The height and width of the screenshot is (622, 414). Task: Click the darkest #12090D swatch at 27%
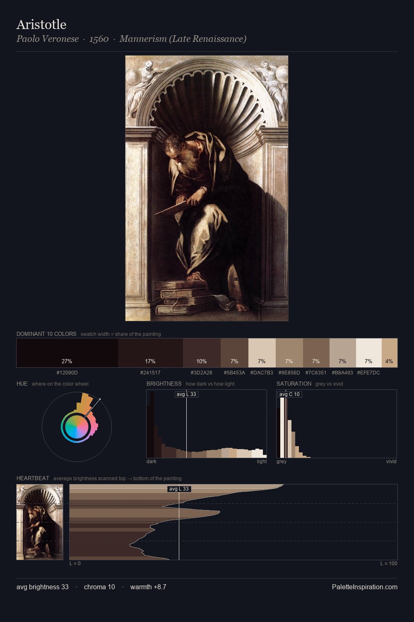(67, 353)
